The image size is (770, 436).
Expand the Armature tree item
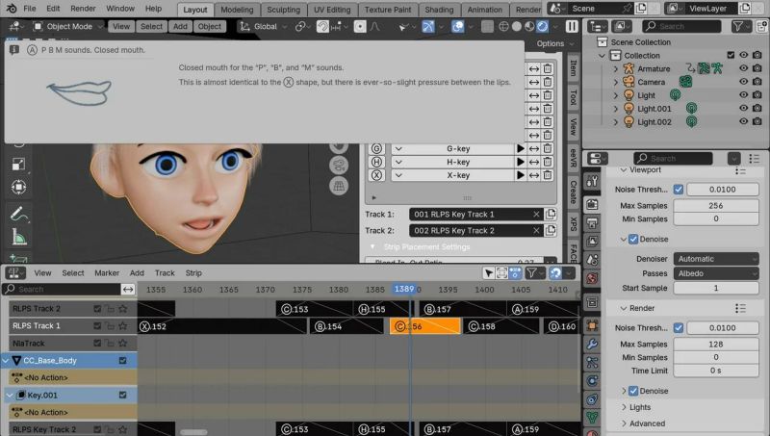[x=616, y=68]
